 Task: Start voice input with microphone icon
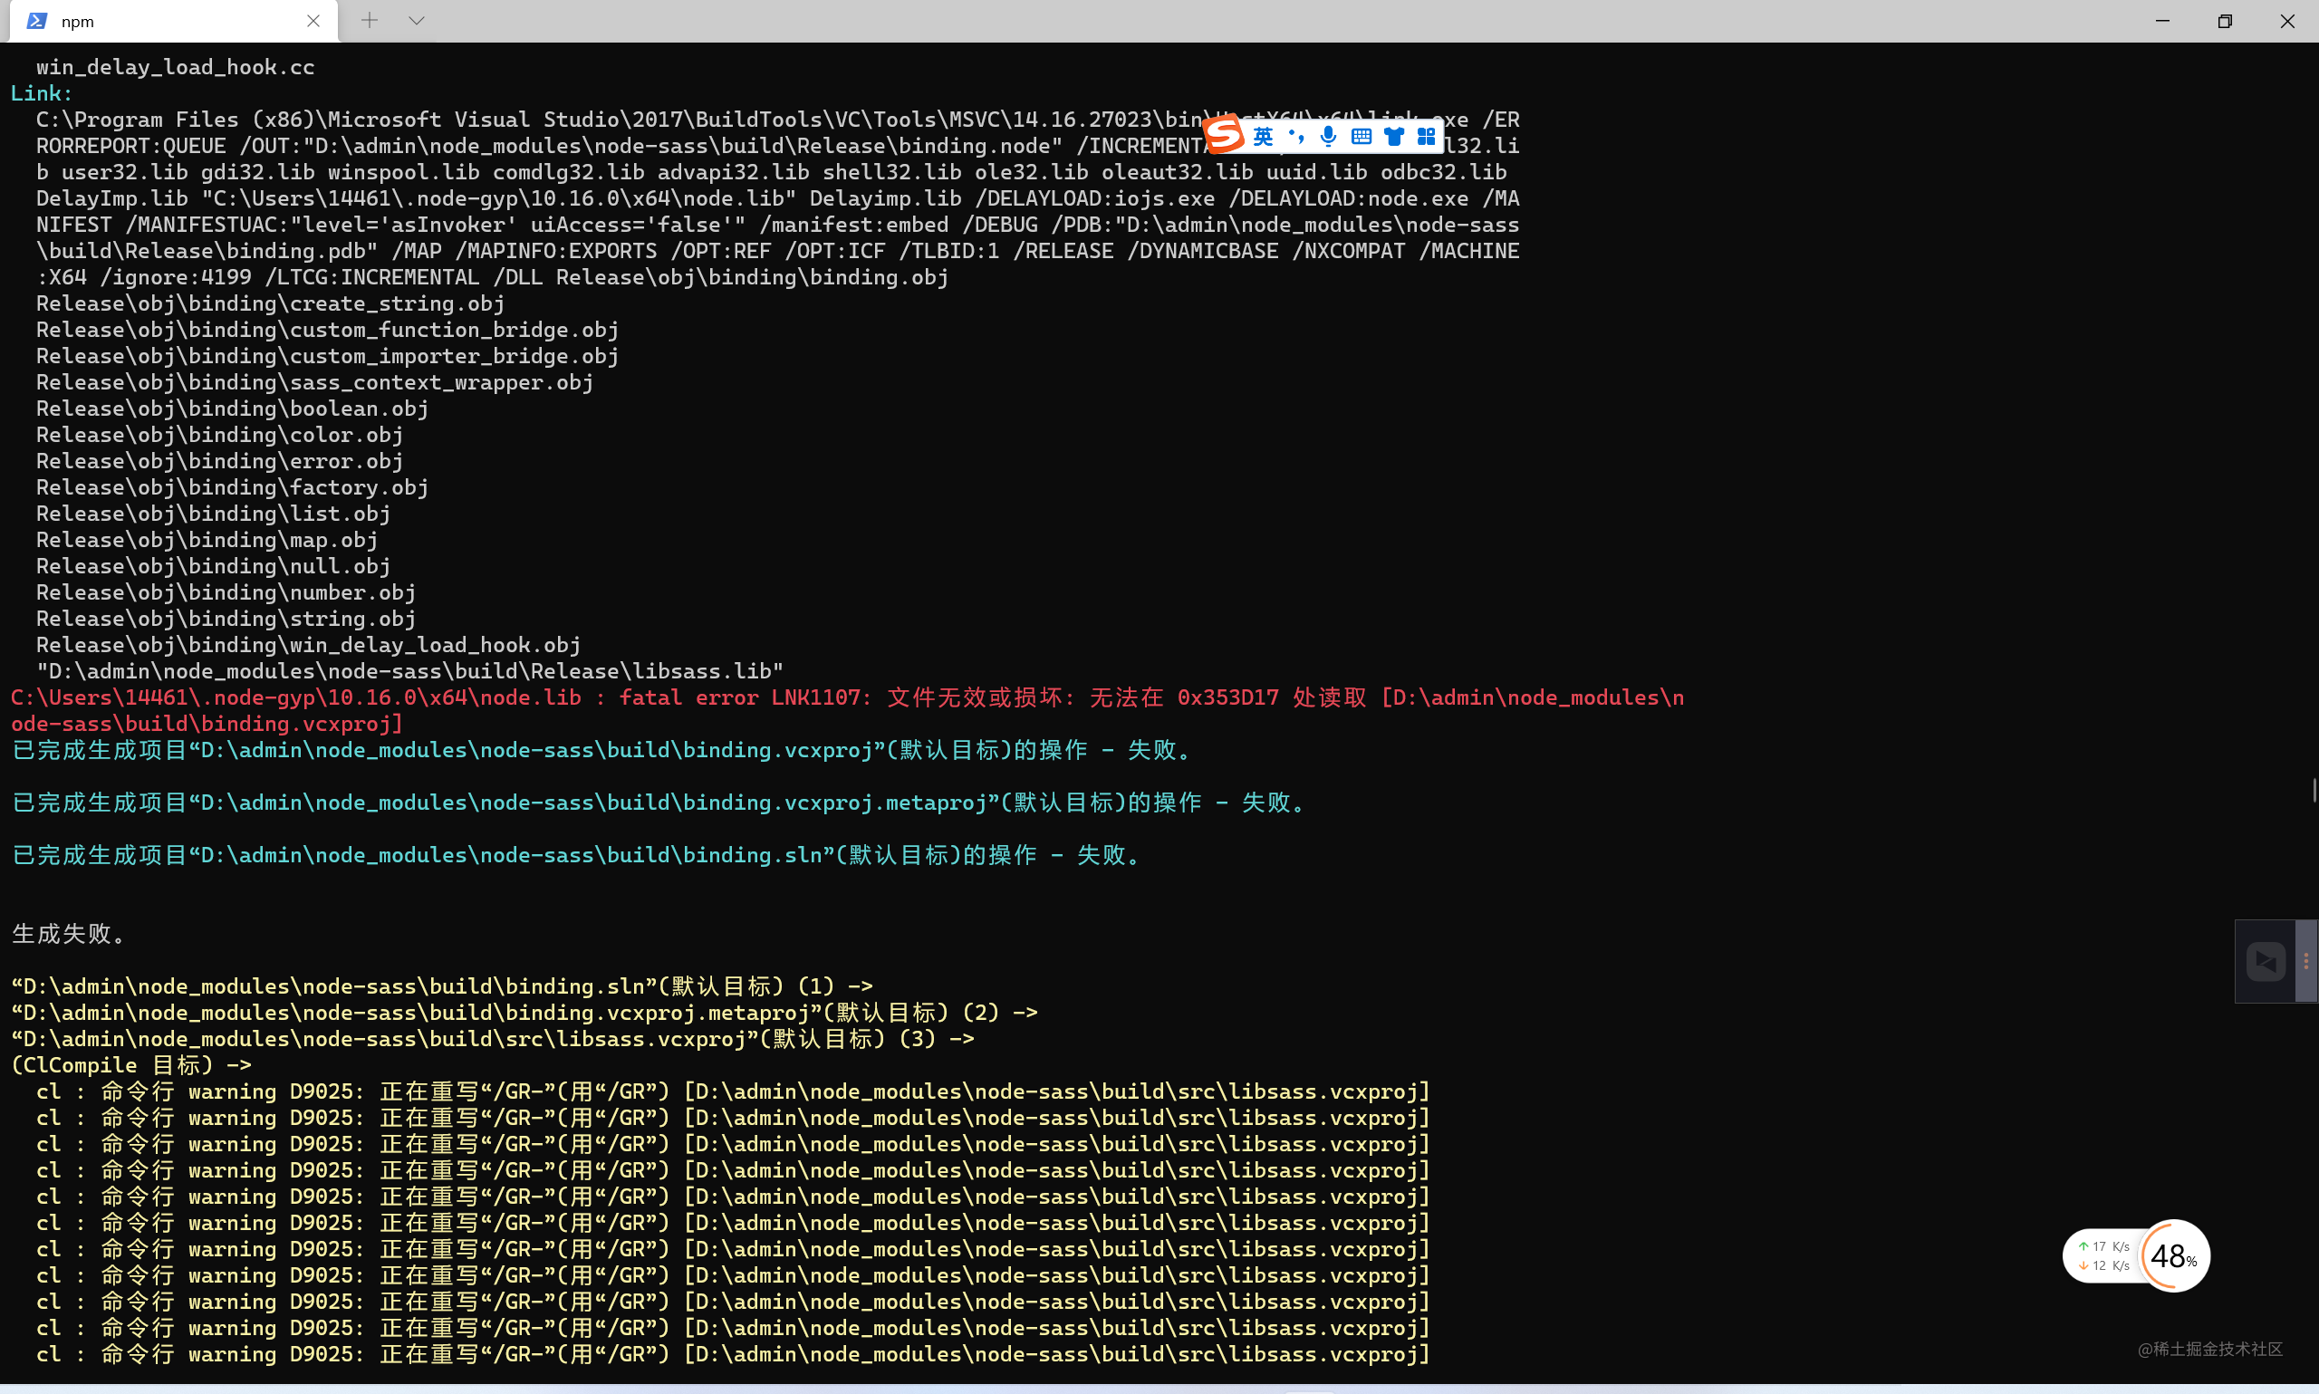click(1328, 137)
